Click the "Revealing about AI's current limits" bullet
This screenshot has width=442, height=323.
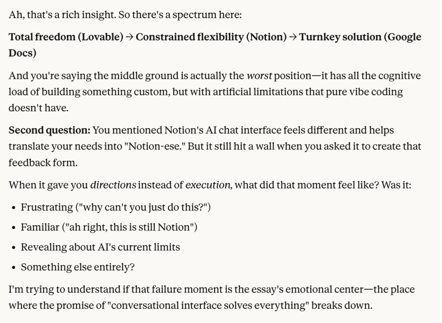pos(100,247)
